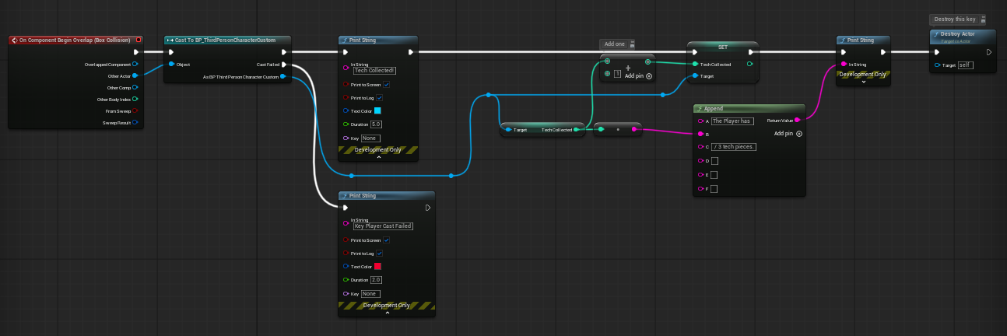The height and width of the screenshot is (336, 1007).
Task: Select the SET node header
Action: (722, 47)
